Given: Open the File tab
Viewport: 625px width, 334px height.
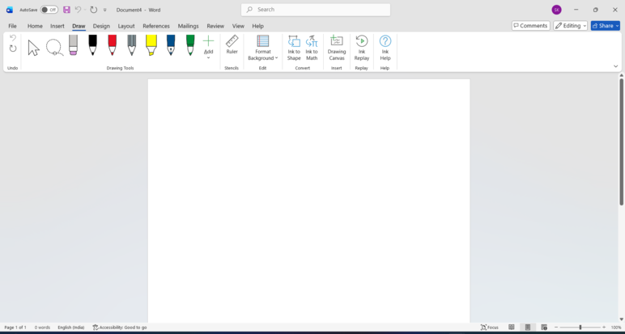Looking at the screenshot, I should (12, 26).
